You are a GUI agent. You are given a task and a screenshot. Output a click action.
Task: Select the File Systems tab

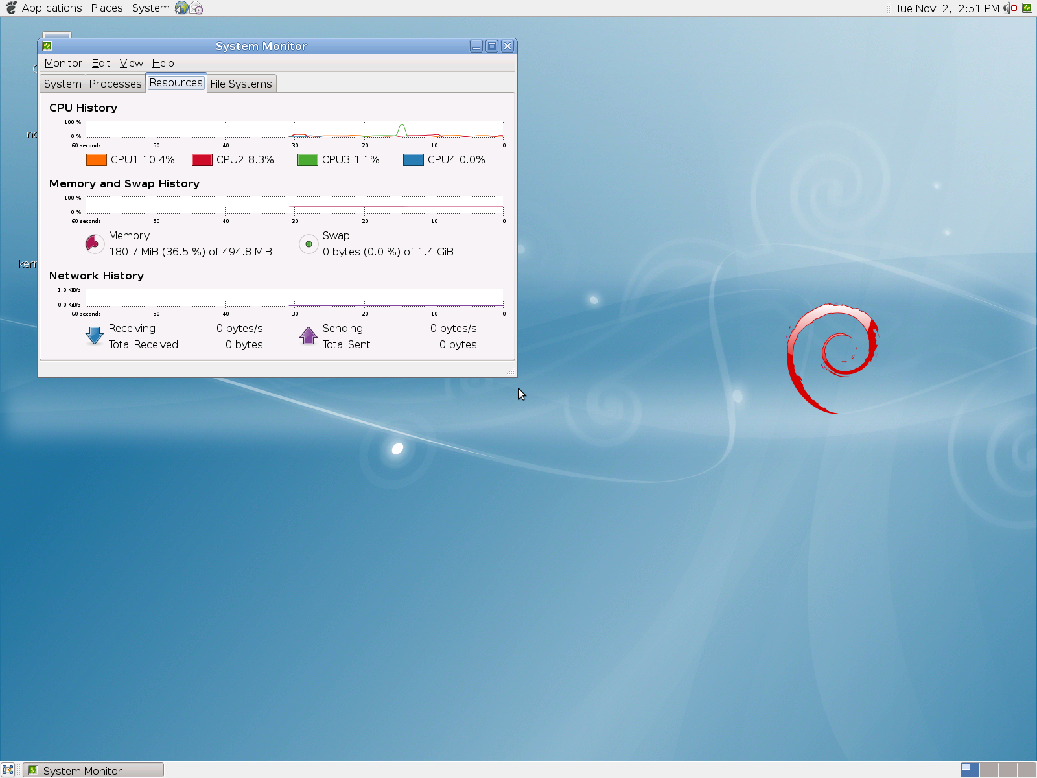click(x=241, y=84)
